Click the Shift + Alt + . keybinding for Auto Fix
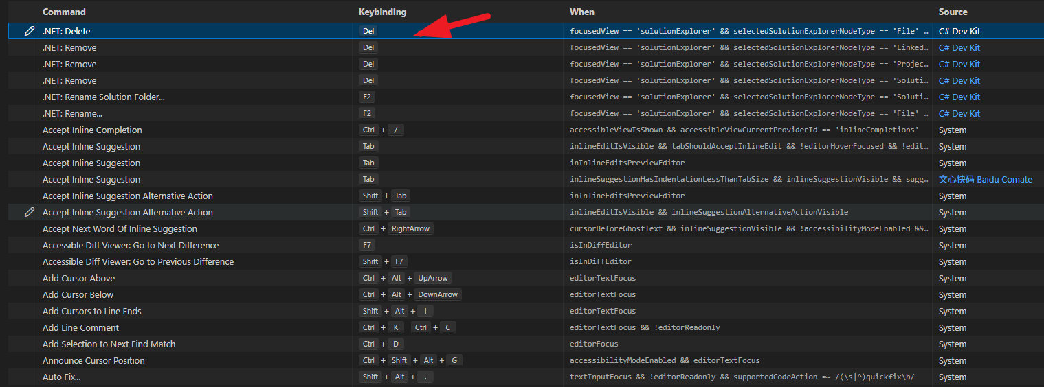 tap(397, 377)
